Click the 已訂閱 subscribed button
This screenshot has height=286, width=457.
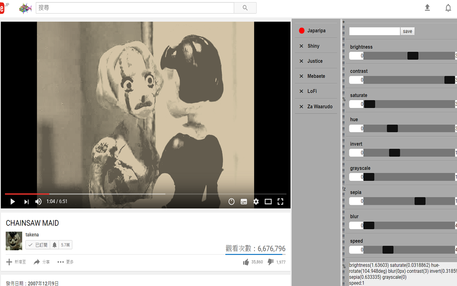click(x=38, y=245)
